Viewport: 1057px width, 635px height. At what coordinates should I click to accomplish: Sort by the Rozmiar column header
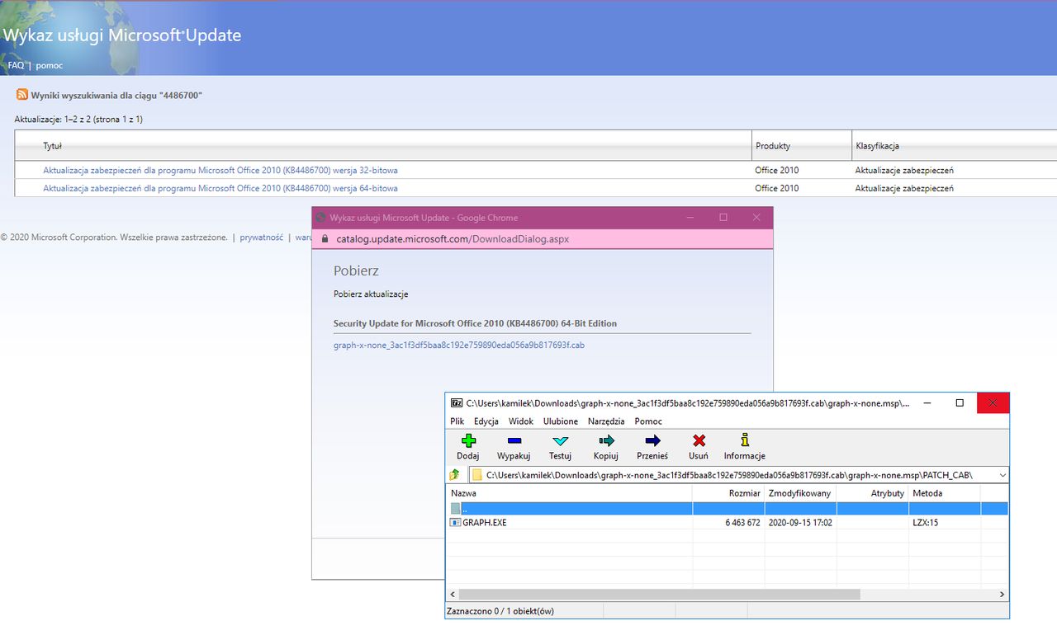[x=728, y=493]
